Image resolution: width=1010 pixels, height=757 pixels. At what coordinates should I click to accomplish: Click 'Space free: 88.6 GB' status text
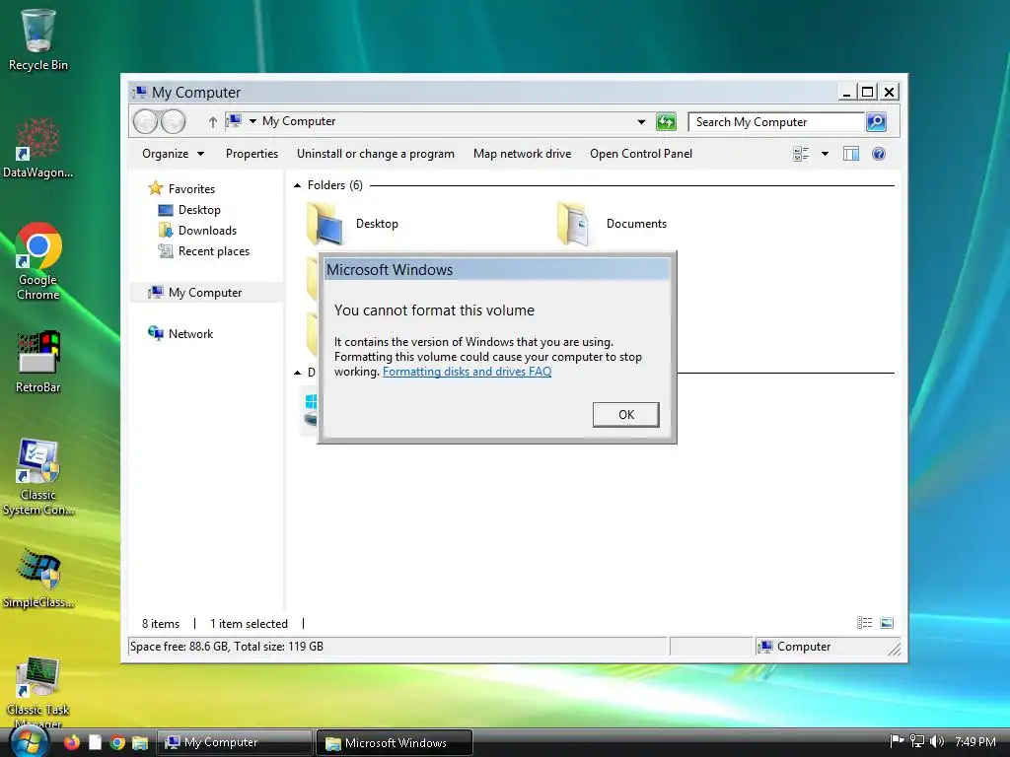click(x=227, y=646)
